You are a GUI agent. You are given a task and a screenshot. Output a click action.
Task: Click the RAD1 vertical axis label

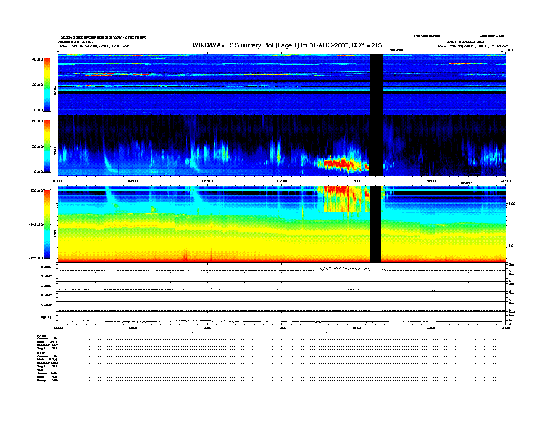54,151
